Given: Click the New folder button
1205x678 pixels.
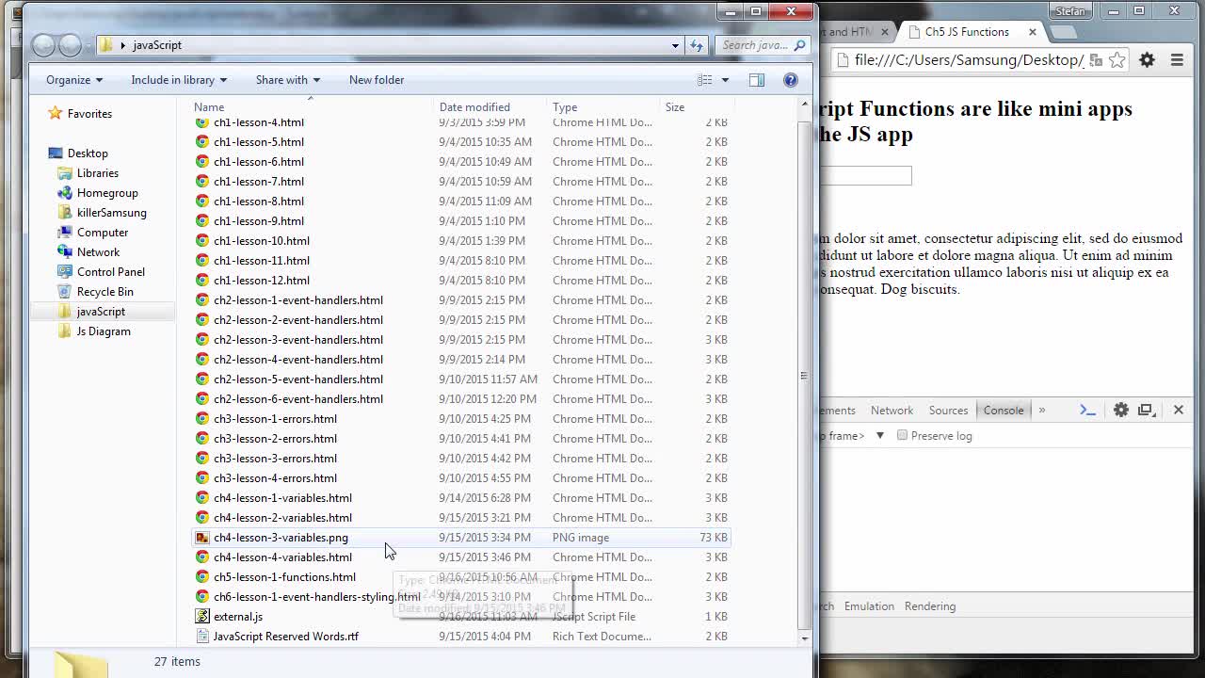Looking at the screenshot, I should 377,80.
